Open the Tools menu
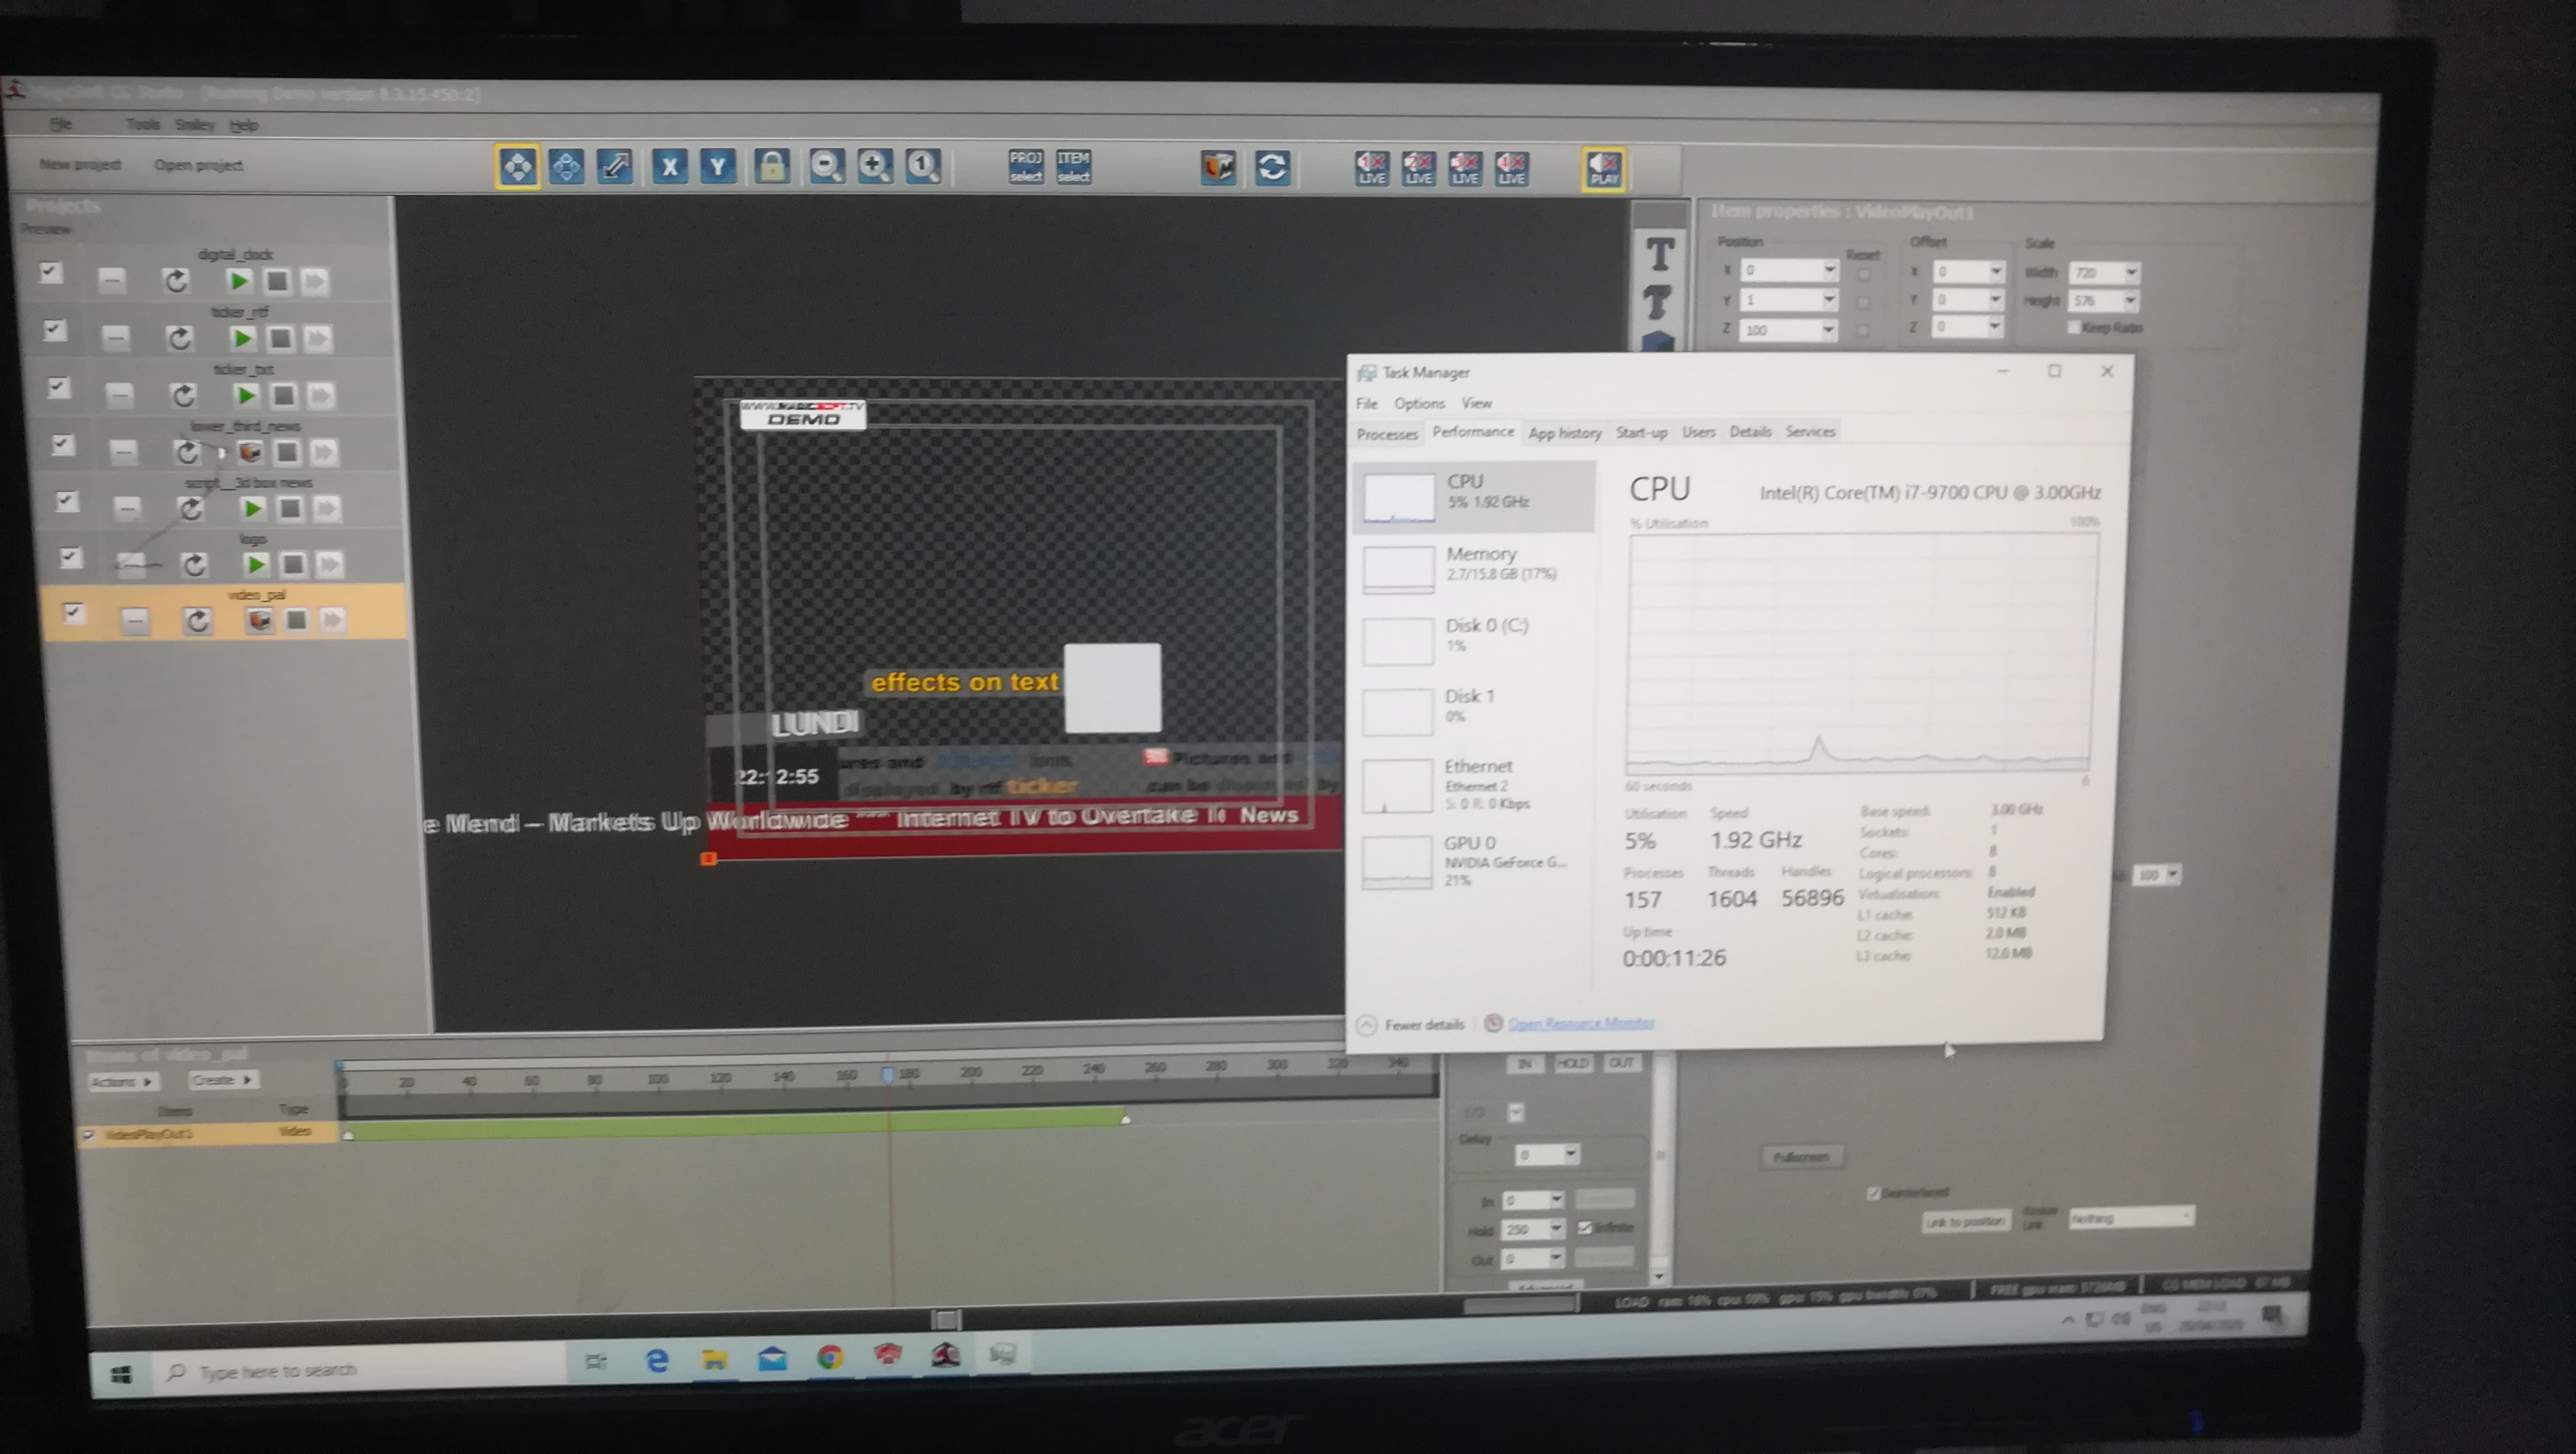 coord(143,124)
